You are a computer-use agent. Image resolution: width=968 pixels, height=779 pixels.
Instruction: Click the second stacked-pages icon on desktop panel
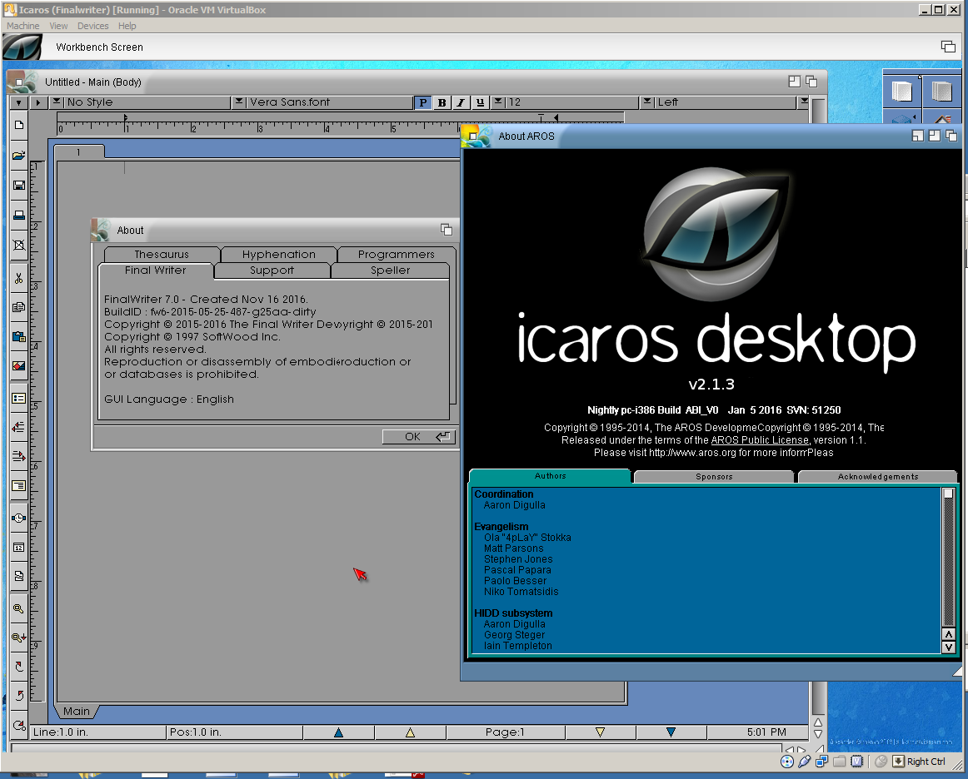[x=942, y=92]
